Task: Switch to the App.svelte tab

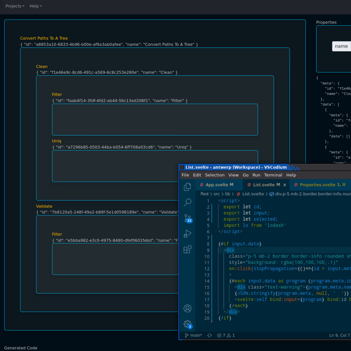Action: (x=217, y=185)
